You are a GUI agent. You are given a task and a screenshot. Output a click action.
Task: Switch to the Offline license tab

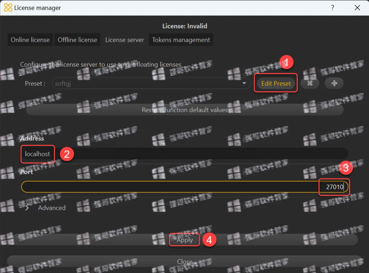(x=77, y=40)
